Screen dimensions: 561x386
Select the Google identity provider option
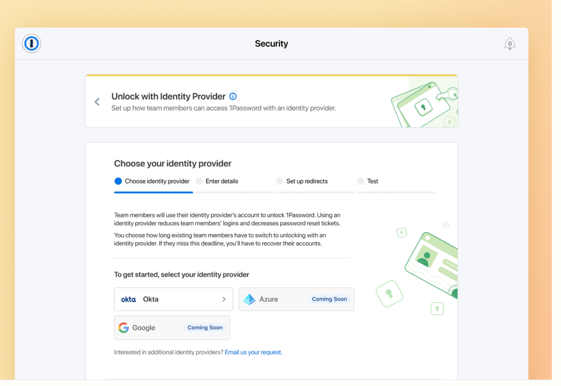172,327
